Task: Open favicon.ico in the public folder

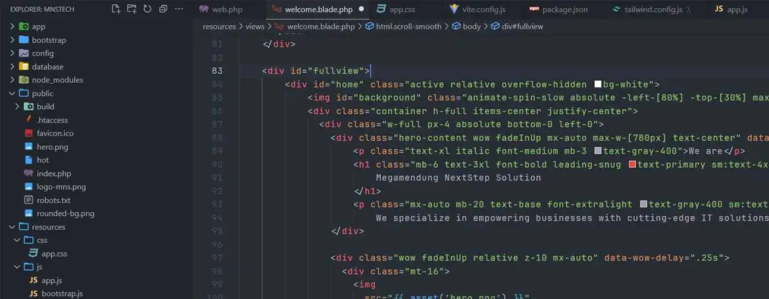Action: pyautogui.click(x=55, y=133)
